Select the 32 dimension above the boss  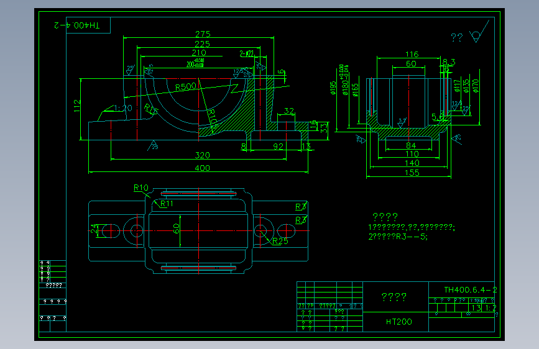(x=288, y=111)
